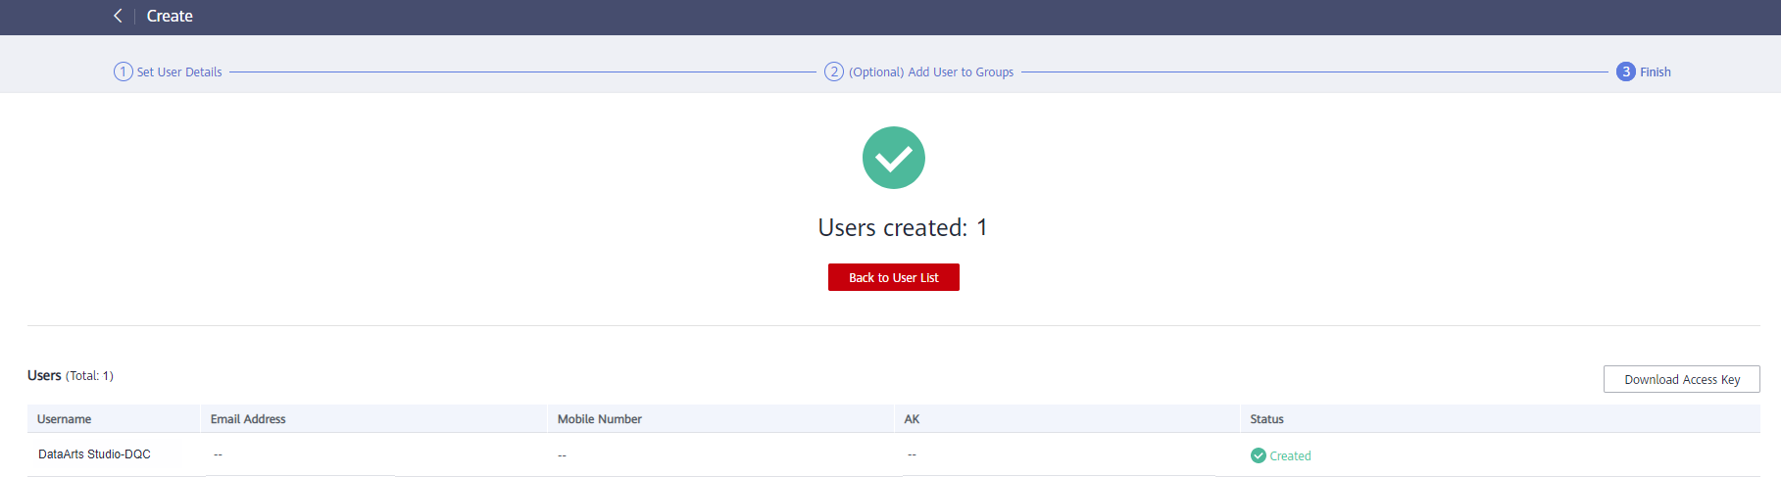
Task: Click the back arrow beside Create
Action: (118, 16)
